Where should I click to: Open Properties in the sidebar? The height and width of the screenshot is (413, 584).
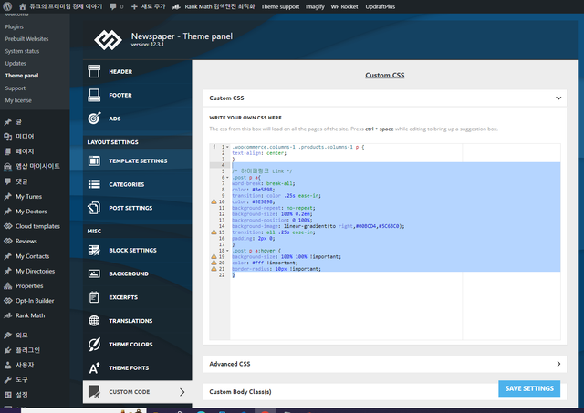point(29,285)
